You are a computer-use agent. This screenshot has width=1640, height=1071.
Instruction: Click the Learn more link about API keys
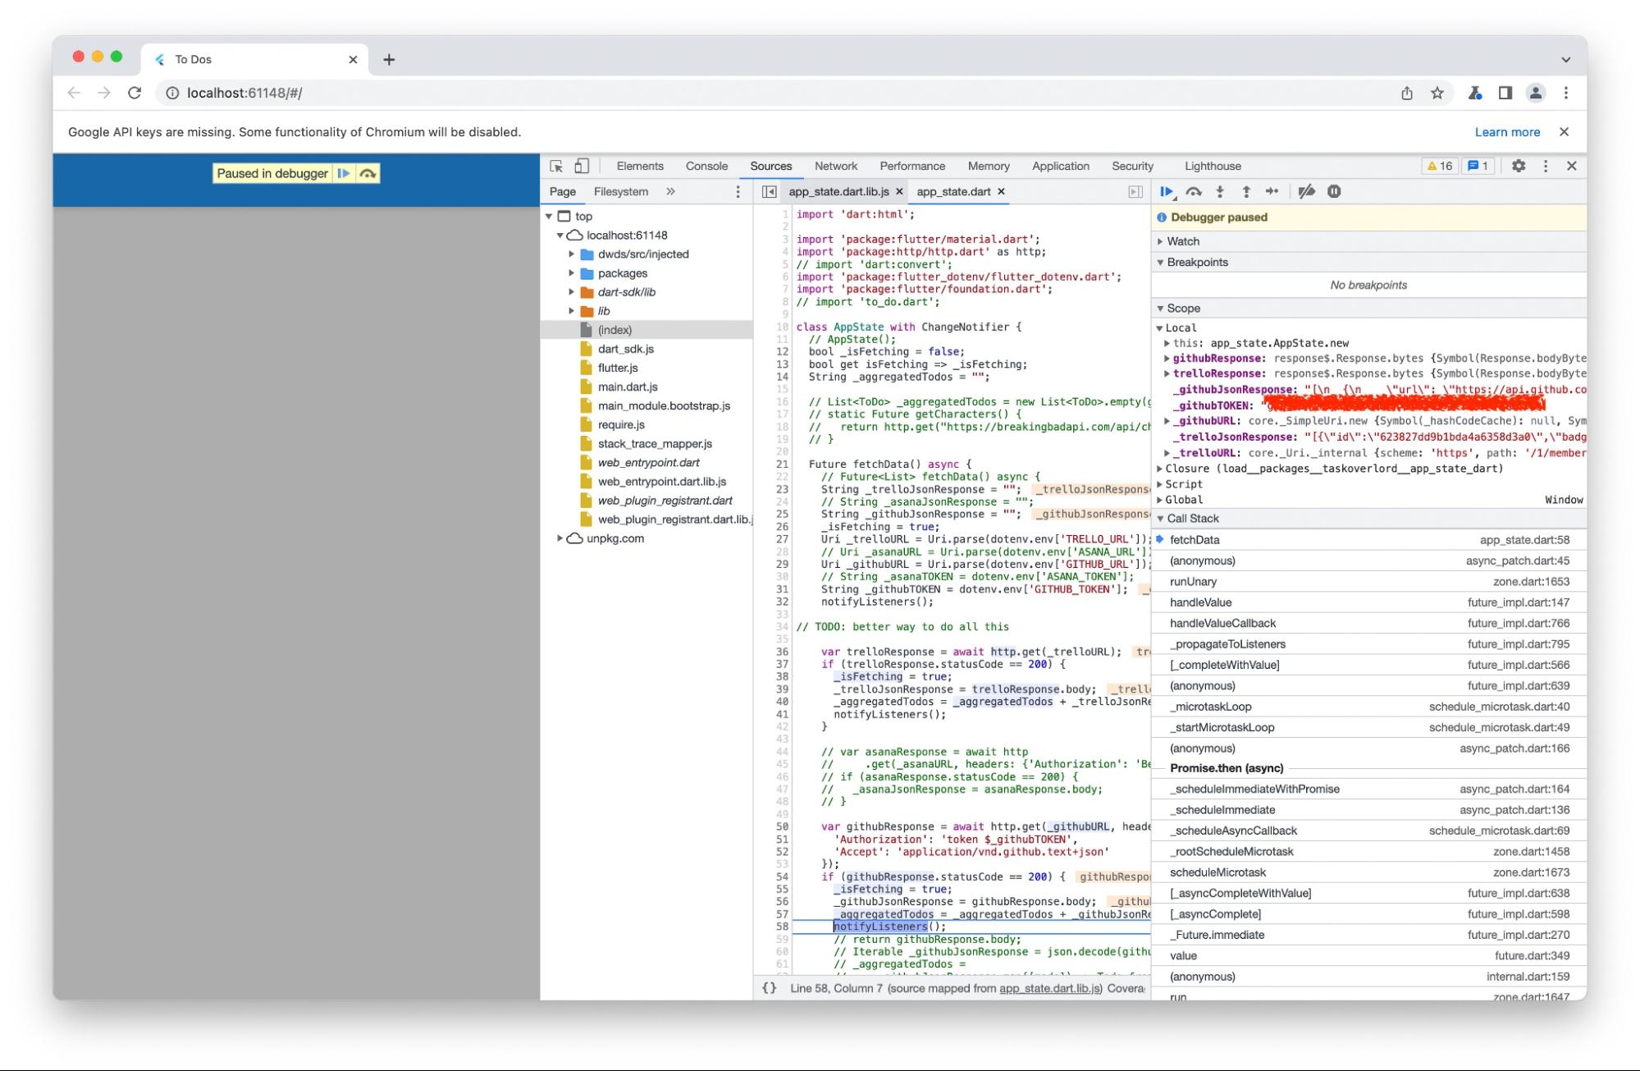[1507, 131]
